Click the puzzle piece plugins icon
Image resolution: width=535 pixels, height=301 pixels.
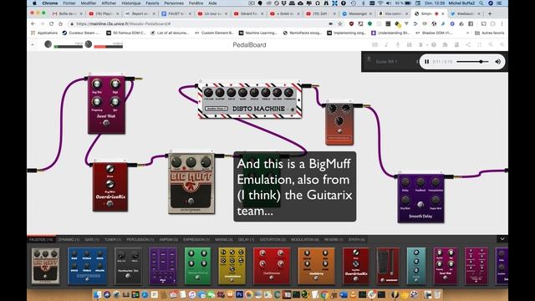click(445, 44)
